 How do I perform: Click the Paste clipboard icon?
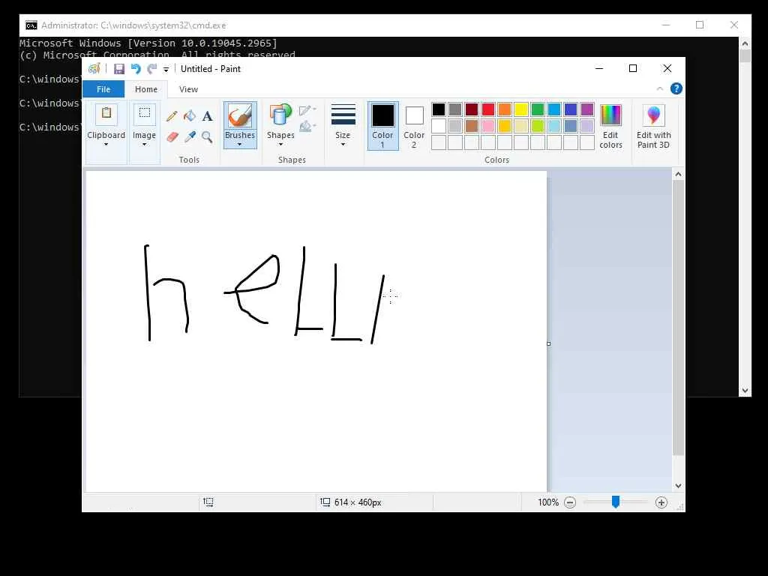(106, 114)
